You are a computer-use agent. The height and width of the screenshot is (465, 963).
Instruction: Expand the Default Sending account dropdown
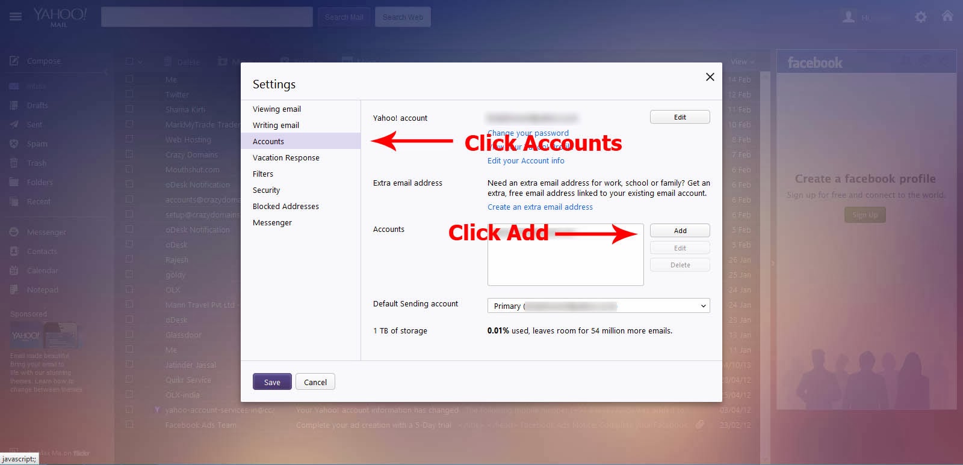pos(599,306)
